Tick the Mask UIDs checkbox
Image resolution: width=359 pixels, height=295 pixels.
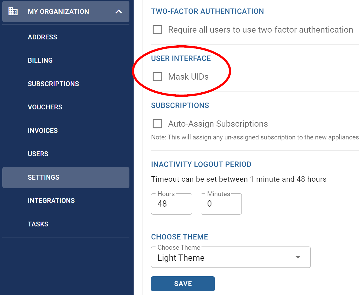click(158, 77)
